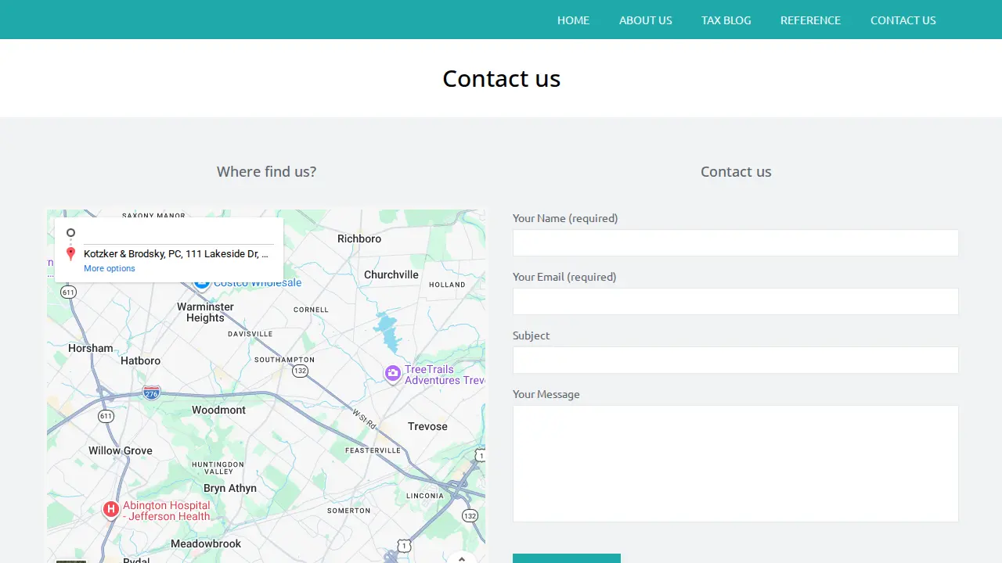Click the "Where find us?" heading
This screenshot has height=563, width=1002.
point(266,172)
